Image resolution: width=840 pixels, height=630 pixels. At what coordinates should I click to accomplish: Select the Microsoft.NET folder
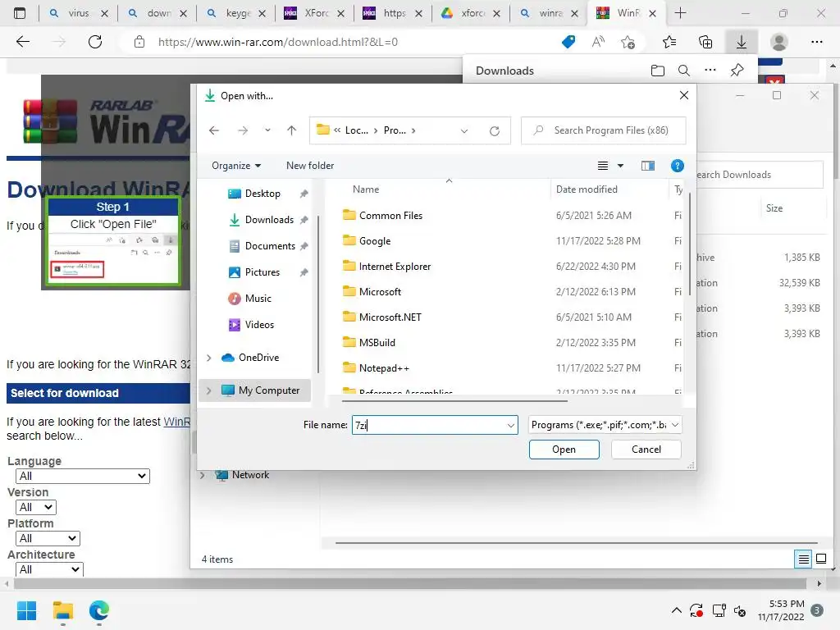tap(390, 317)
